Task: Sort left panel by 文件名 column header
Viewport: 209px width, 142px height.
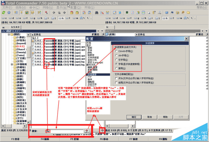Action: 61,35
